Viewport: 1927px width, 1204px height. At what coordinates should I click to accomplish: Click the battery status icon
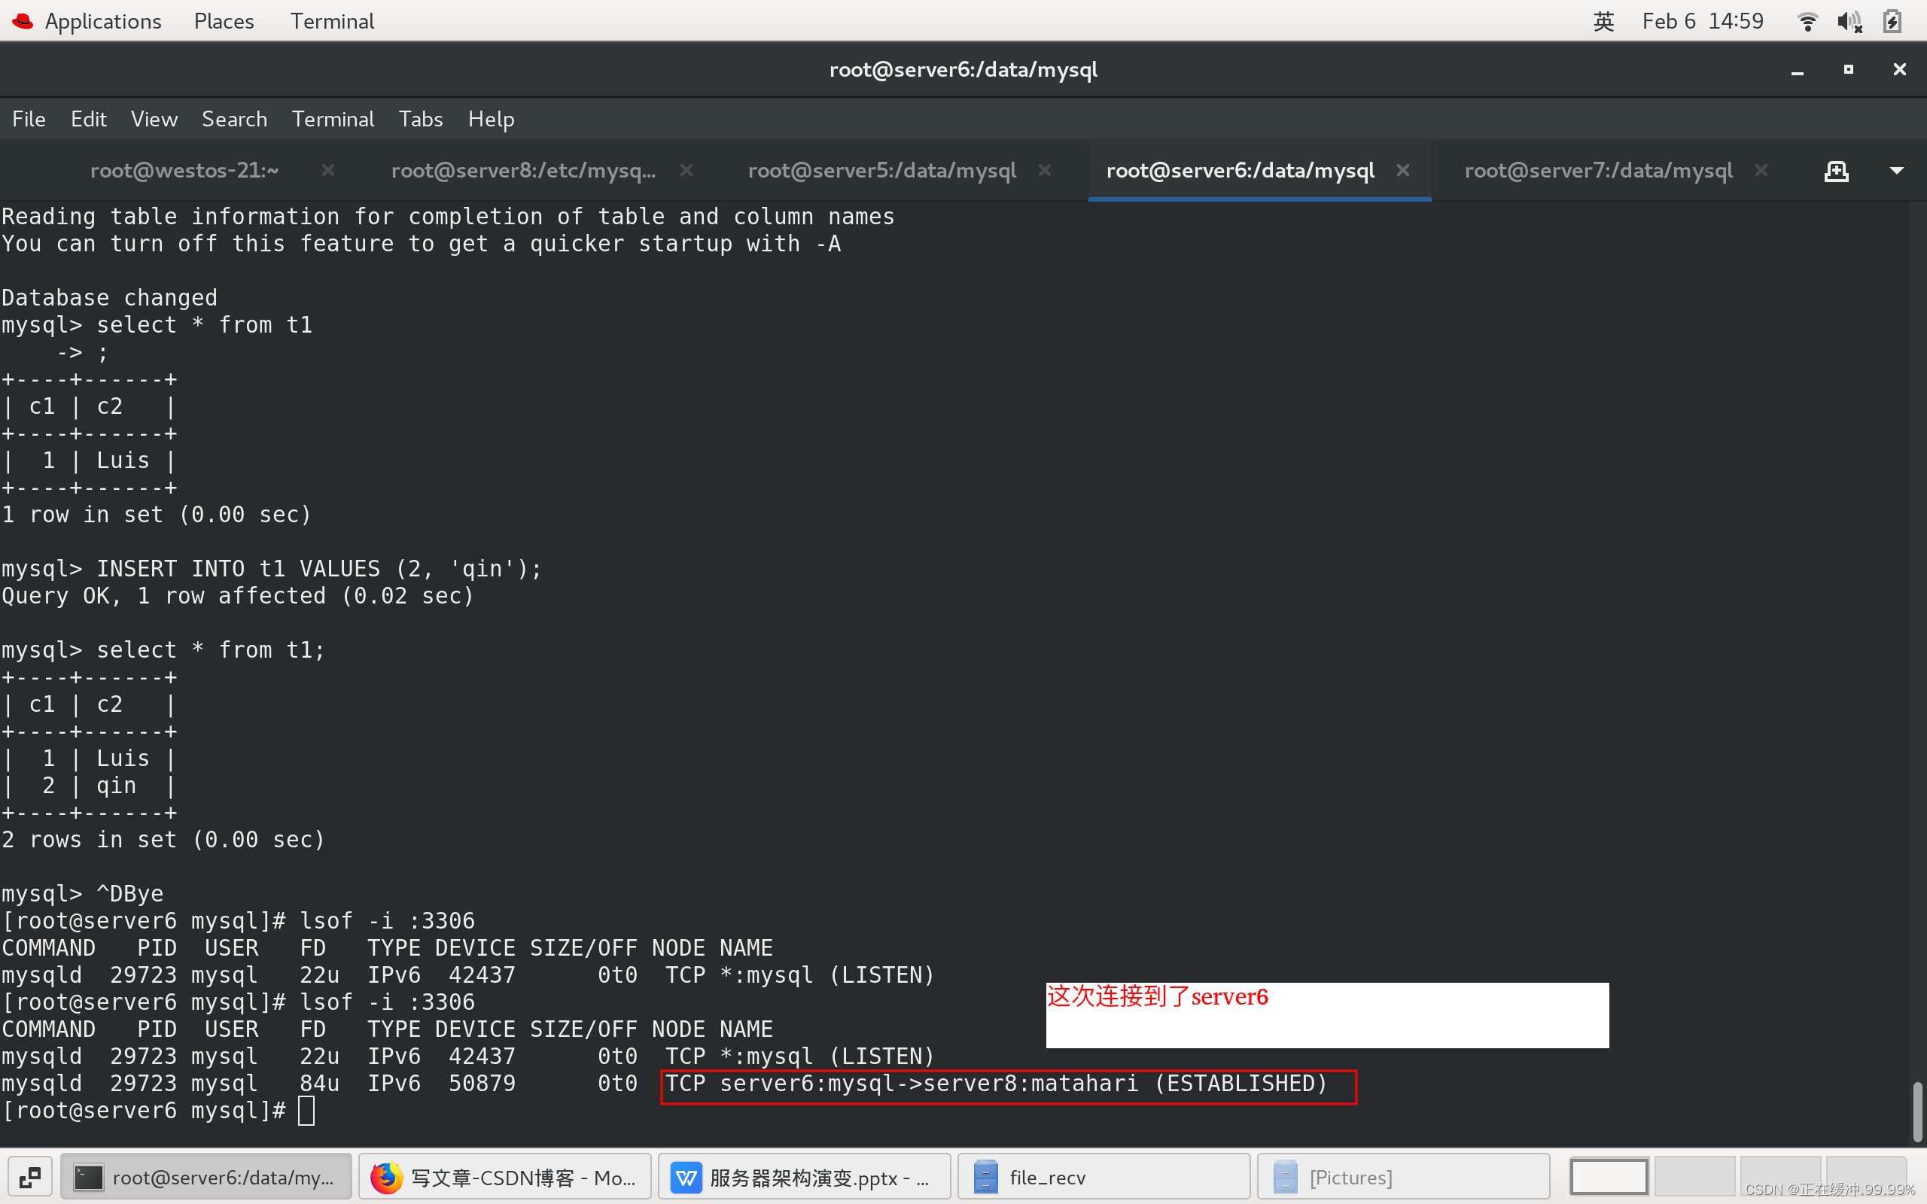point(1893,22)
